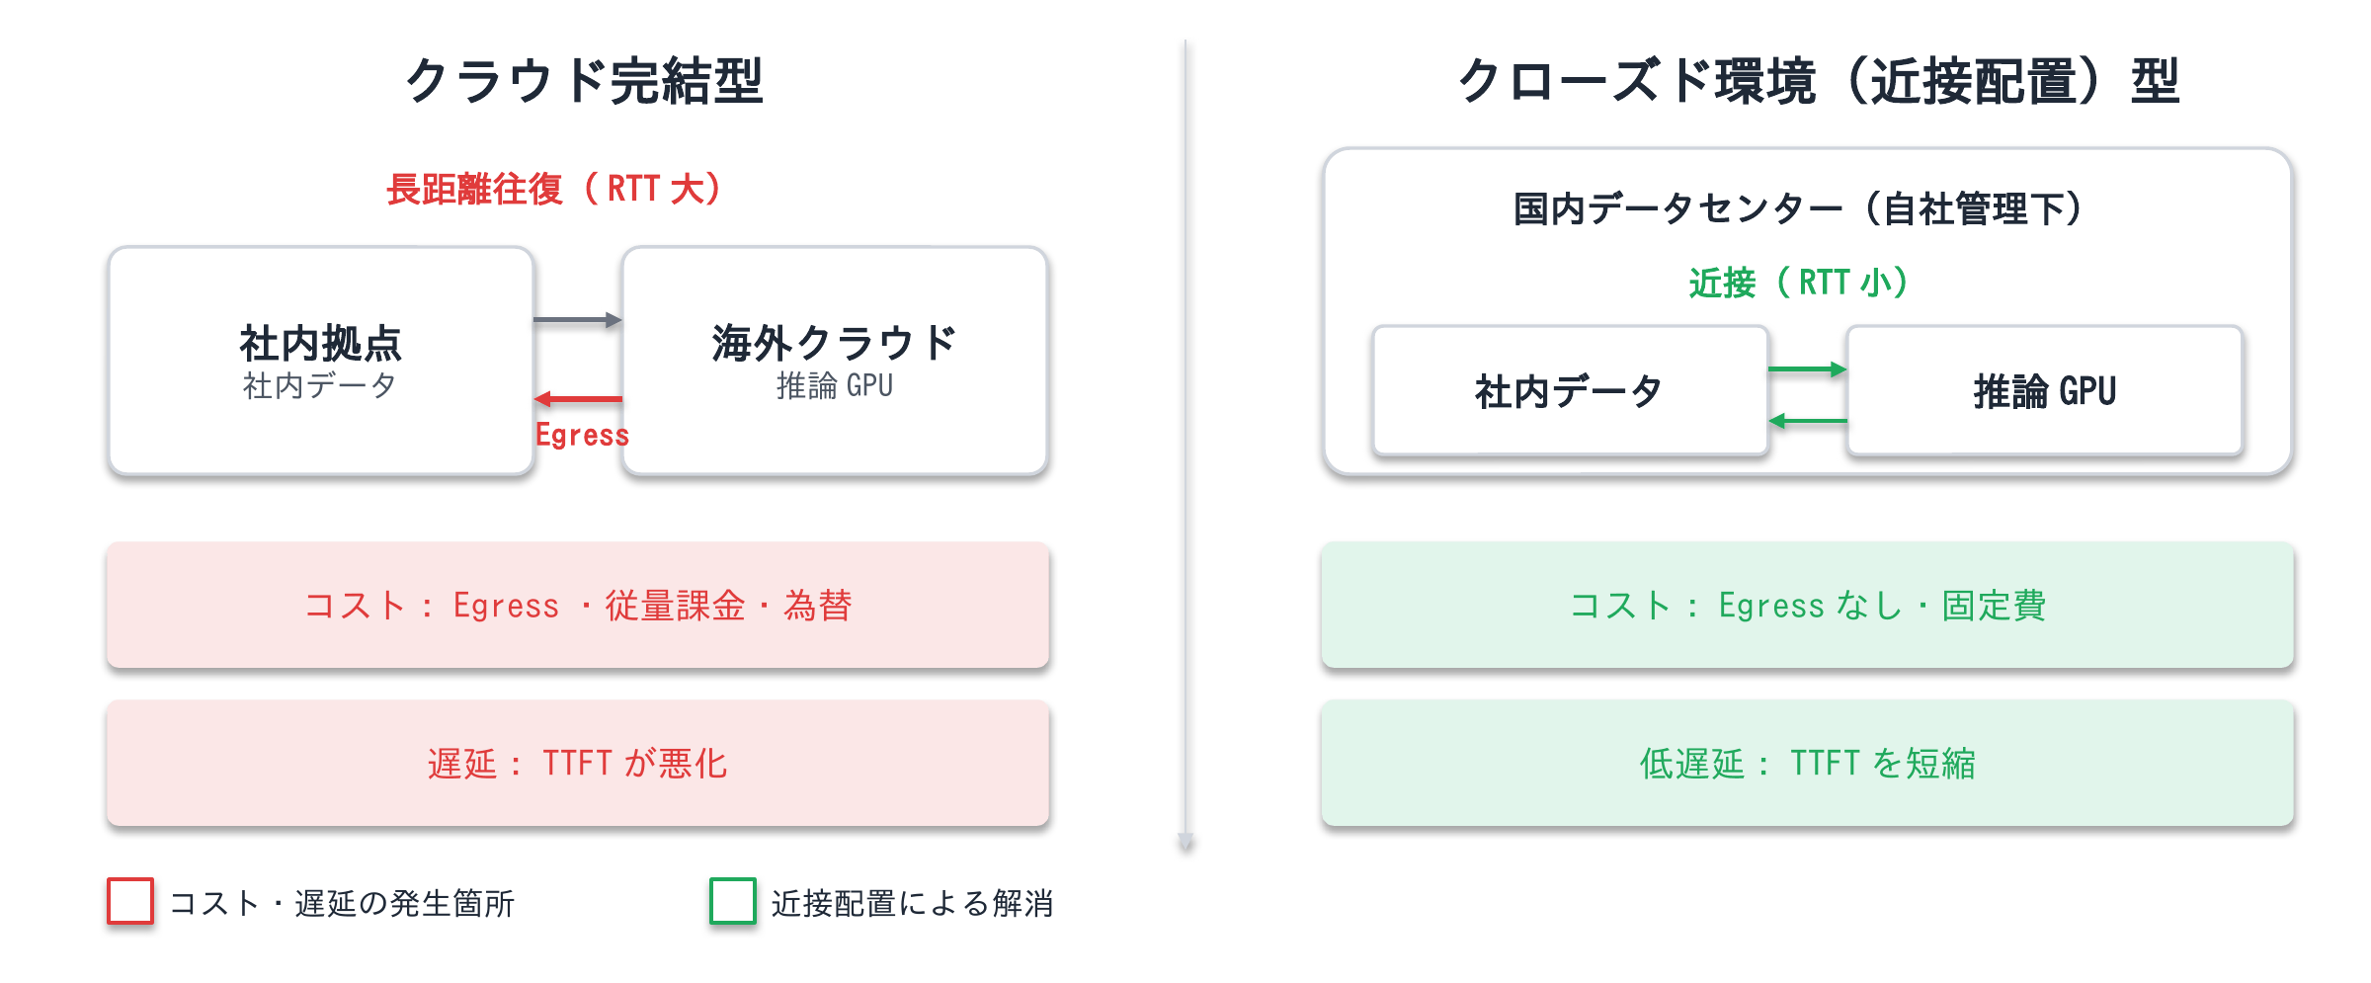Click the red Egress arrow

click(578, 399)
